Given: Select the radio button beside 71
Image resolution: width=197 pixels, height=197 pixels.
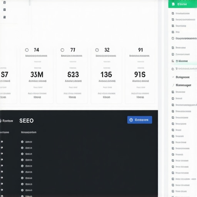Looking at the screenshot, I should [62, 50].
